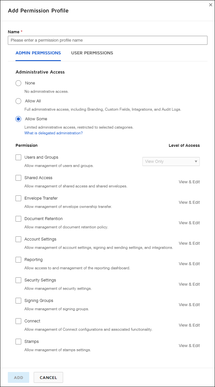Enable the Account Settings permission
This screenshot has width=215, height=387.
(x=18, y=239)
